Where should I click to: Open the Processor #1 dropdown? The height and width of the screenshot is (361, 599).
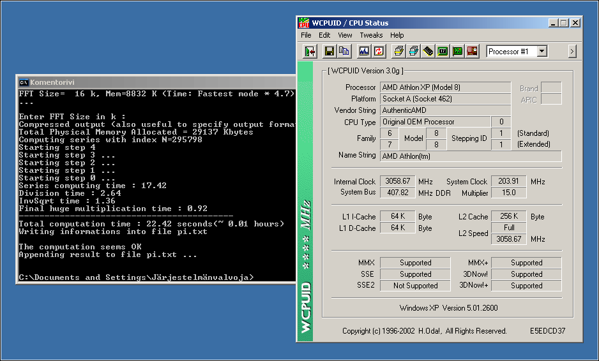tap(542, 51)
